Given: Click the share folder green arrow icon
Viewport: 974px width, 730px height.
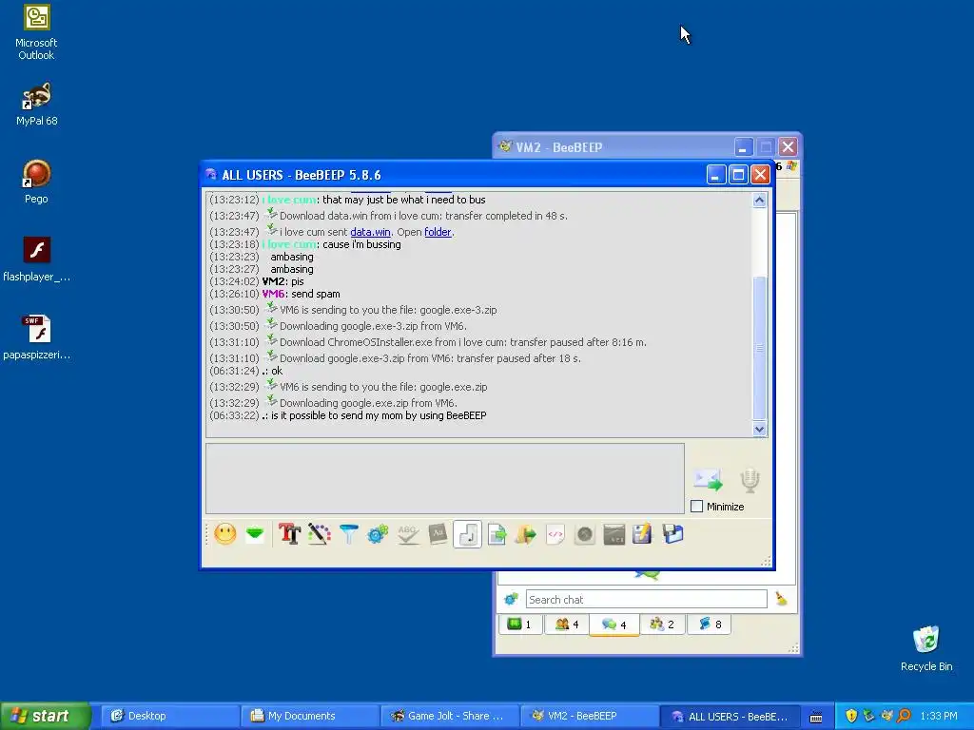Looking at the screenshot, I should 525,534.
